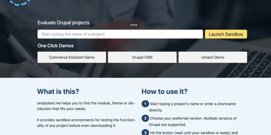Screen dimensions: 271x135
Task: Click the simplytest.me helps you paragraph
Action: (x=86, y=106)
